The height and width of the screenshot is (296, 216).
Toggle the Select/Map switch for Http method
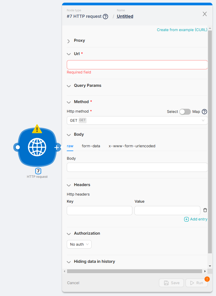[185, 112]
